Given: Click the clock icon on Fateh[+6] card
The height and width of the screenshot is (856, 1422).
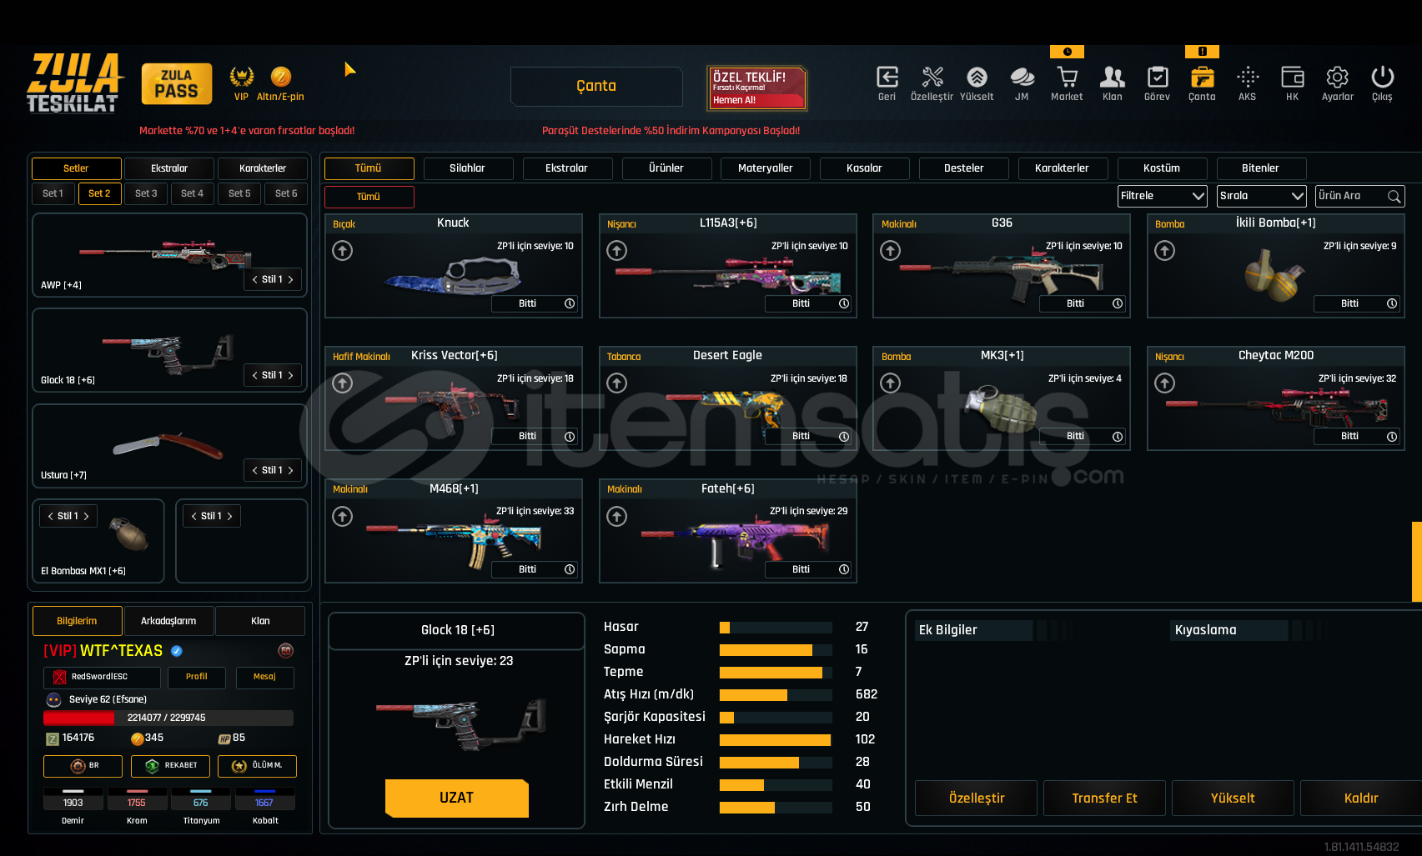Looking at the screenshot, I should [x=844, y=569].
